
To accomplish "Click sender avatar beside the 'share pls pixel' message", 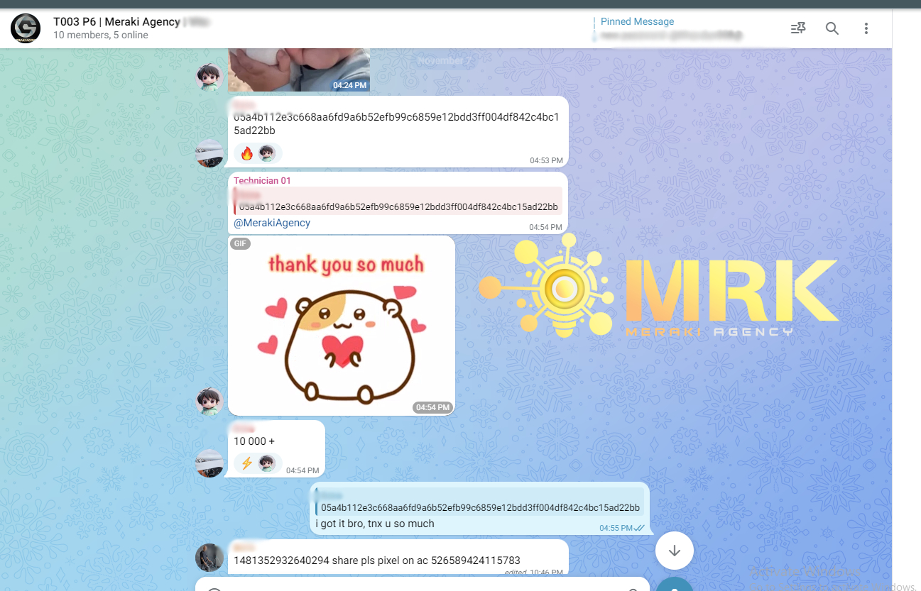I will pyautogui.click(x=209, y=558).
